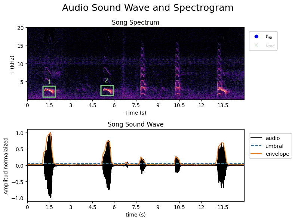Click the green box labeled 2 in spectrogram
The image size is (295, 221).
pyautogui.click(x=107, y=91)
